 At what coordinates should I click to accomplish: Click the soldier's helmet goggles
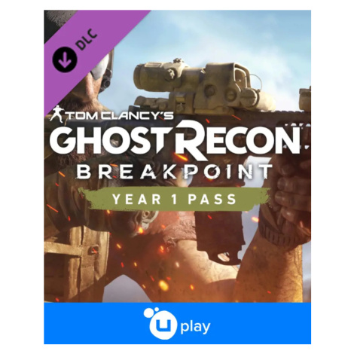[102, 68]
